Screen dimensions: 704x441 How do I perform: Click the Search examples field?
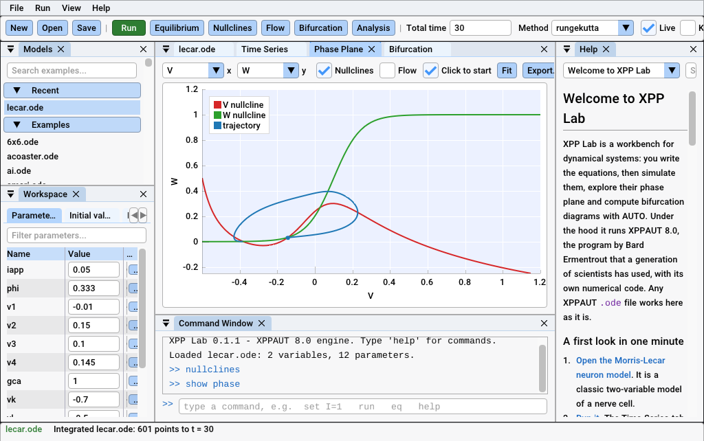[71, 71]
